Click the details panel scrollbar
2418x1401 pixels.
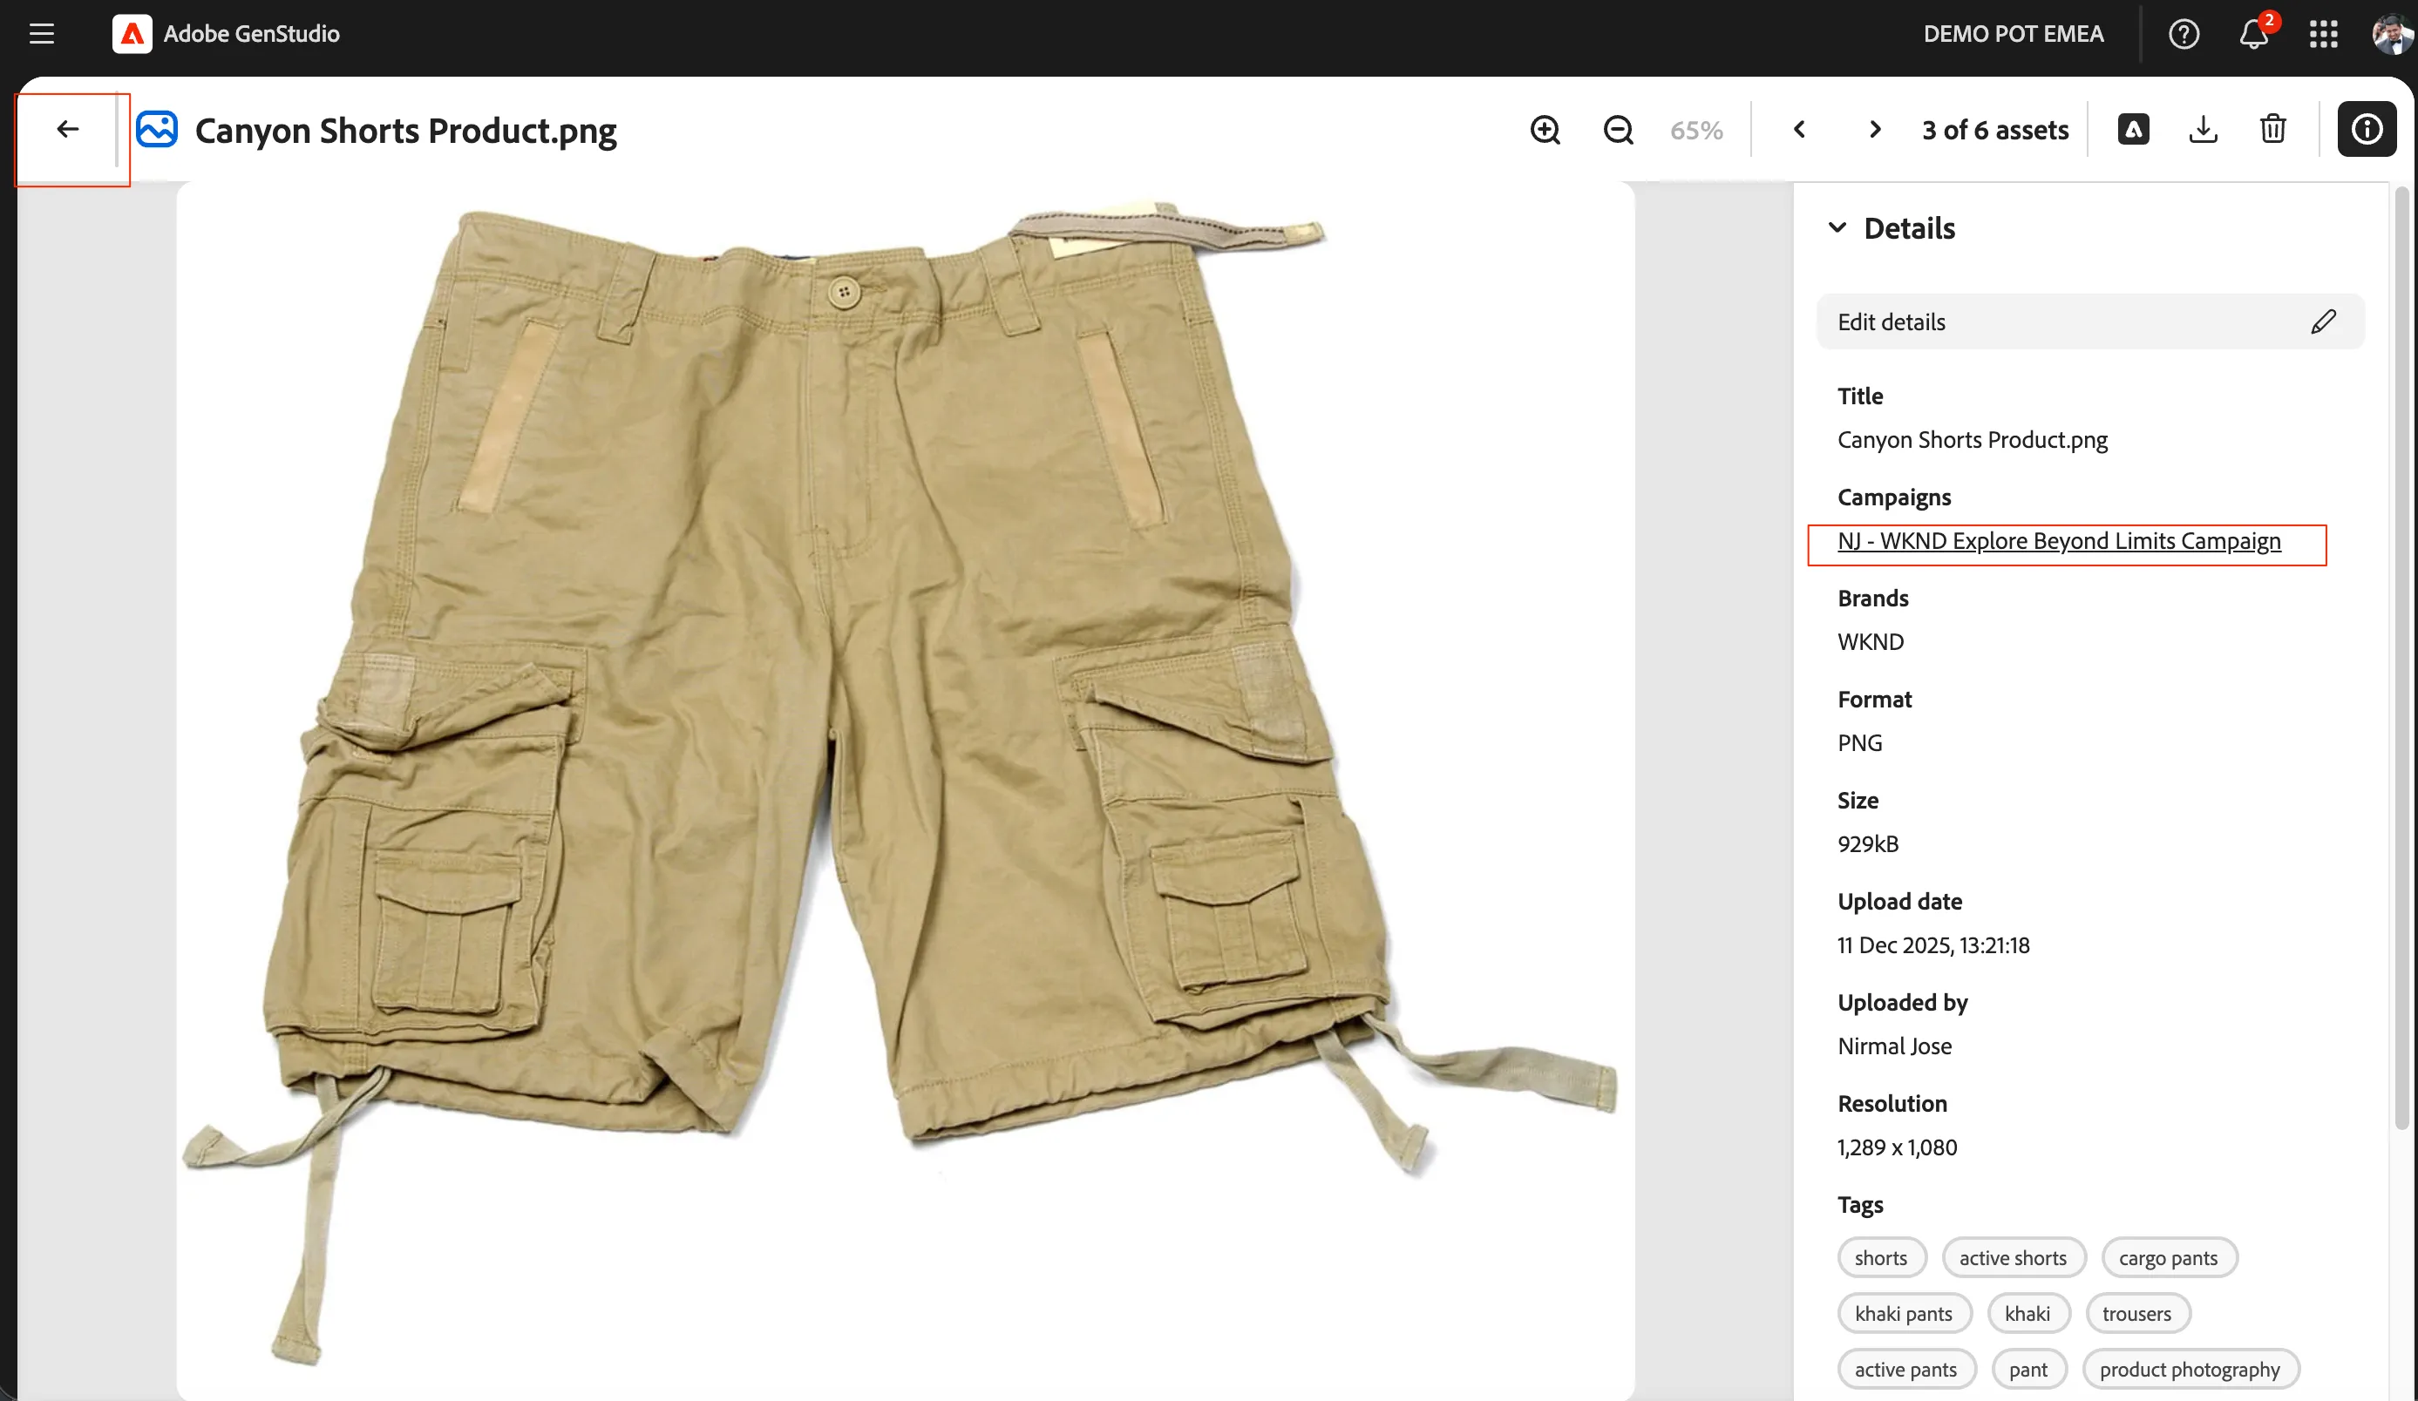[2402, 658]
